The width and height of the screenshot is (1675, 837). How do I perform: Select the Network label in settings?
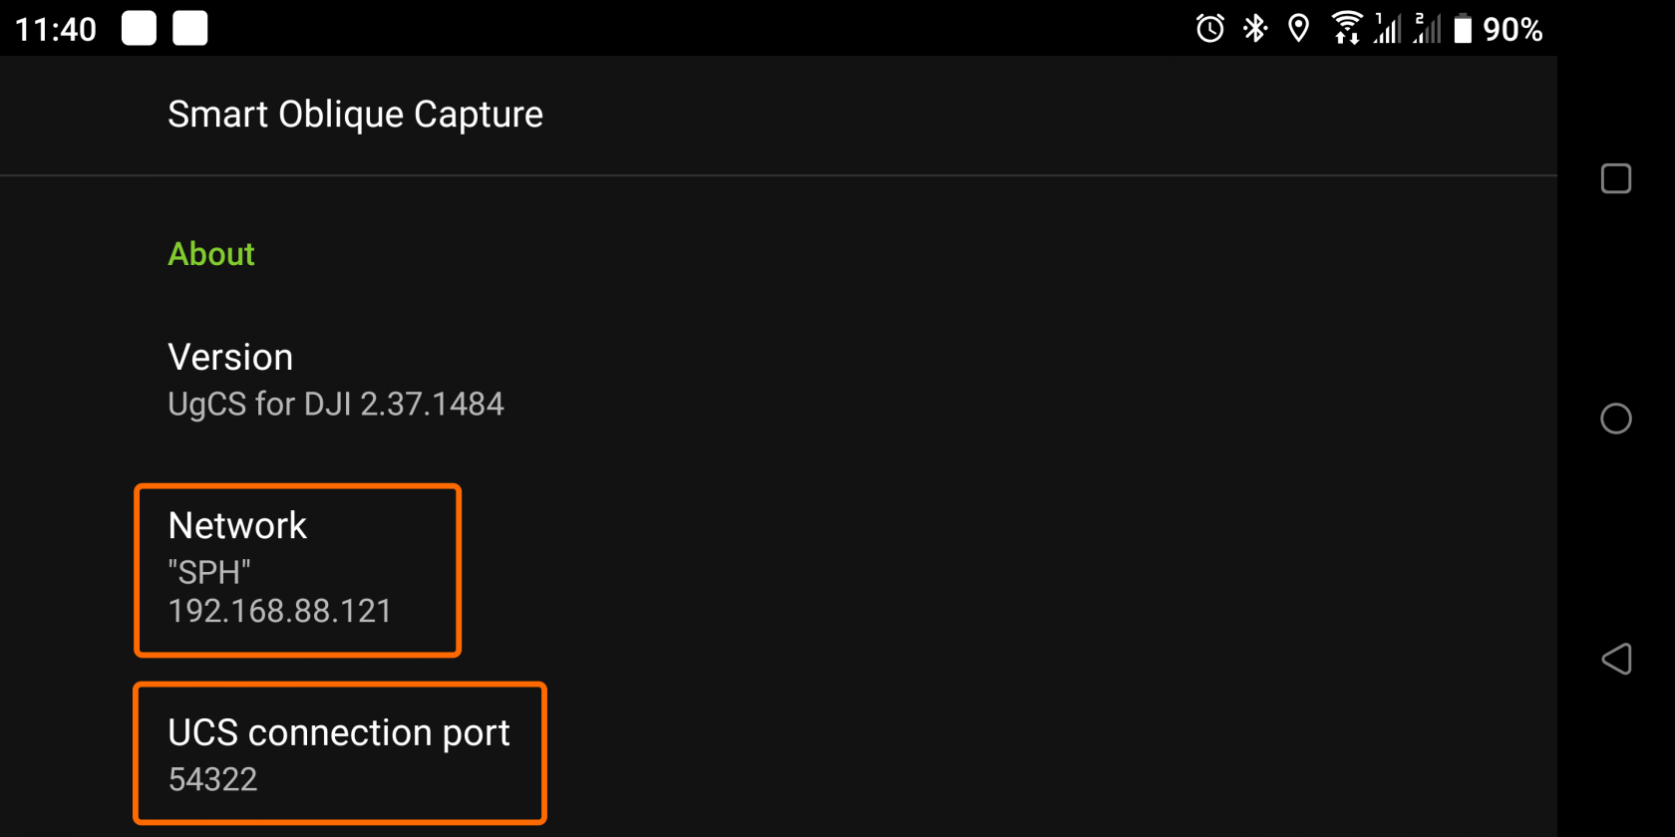[237, 525]
